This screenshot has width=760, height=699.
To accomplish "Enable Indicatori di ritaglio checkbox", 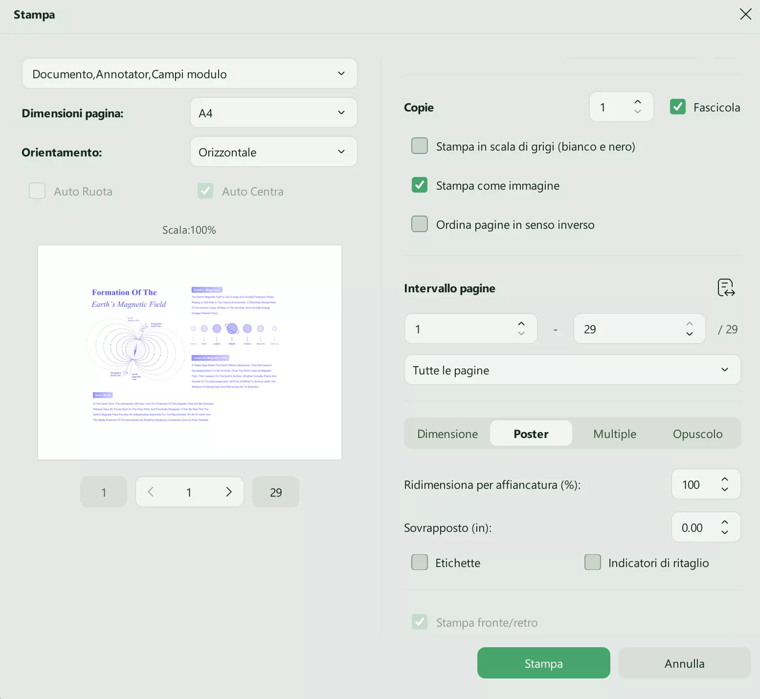I will point(593,562).
